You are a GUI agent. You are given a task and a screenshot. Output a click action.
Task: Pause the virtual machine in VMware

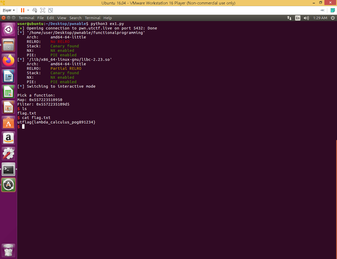pyautogui.click(x=23, y=10)
